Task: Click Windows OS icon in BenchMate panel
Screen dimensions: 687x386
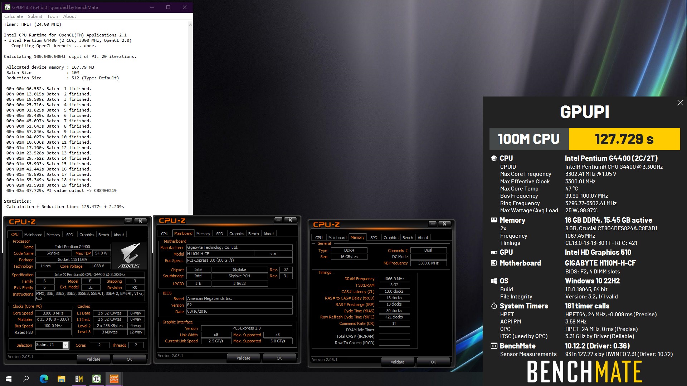Action: 494,281
